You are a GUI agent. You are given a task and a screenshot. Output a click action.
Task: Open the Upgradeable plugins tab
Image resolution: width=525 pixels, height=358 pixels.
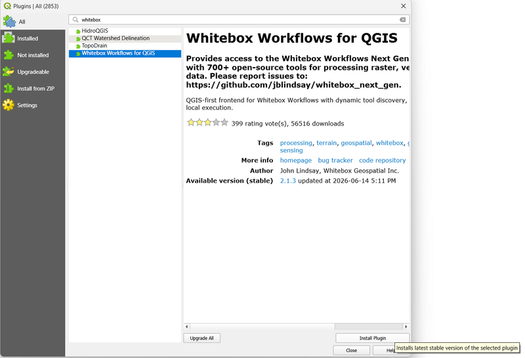tap(32, 72)
